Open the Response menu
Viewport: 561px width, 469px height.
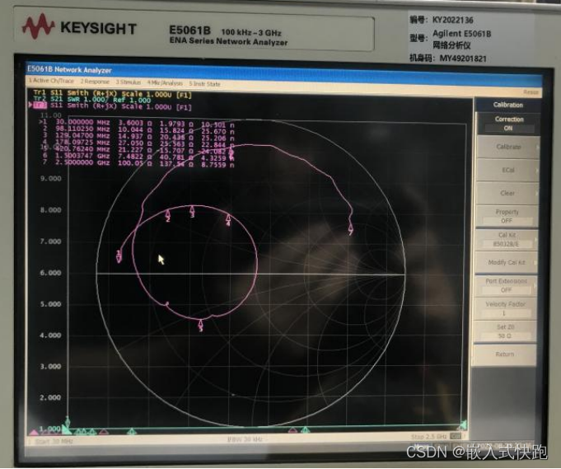(95, 82)
